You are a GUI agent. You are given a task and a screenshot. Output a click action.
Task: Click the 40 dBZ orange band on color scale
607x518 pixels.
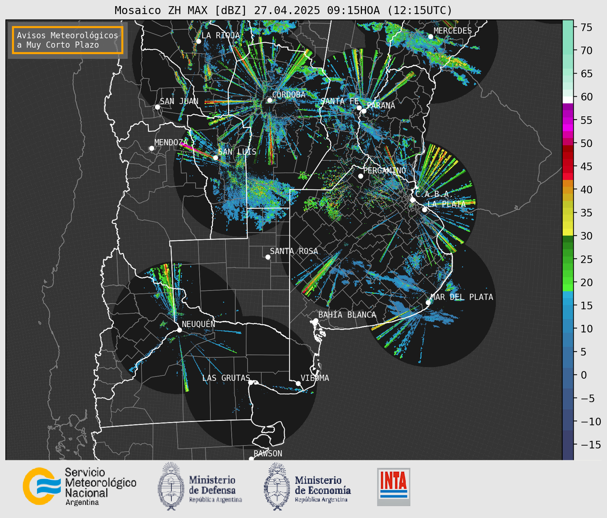[568, 190]
